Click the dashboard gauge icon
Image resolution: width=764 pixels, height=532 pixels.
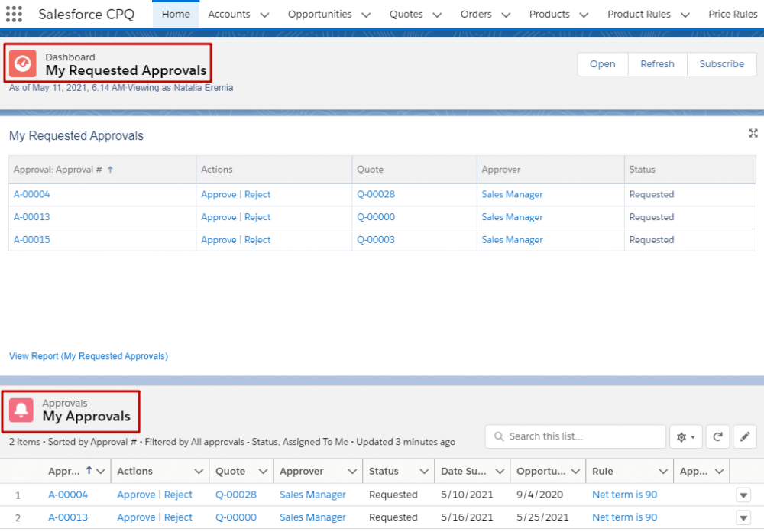22,63
